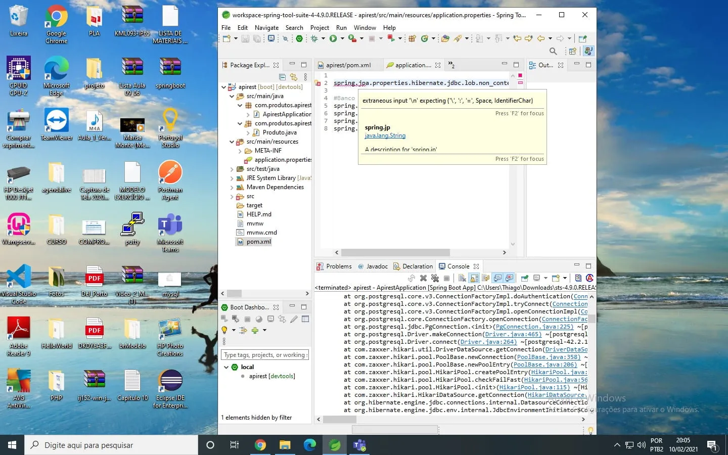The width and height of the screenshot is (728, 455).
Task: Click the PgConnection.java:225 stack trace link
Action: click(x=534, y=327)
